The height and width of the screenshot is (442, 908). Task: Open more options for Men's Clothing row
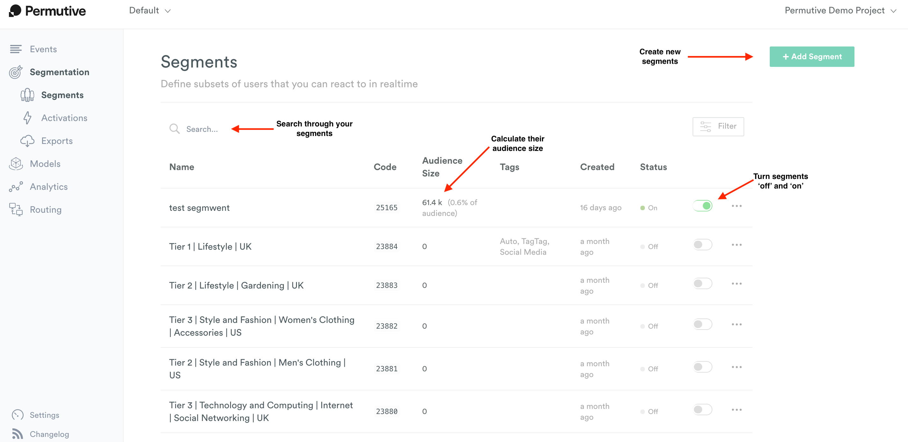click(x=737, y=367)
